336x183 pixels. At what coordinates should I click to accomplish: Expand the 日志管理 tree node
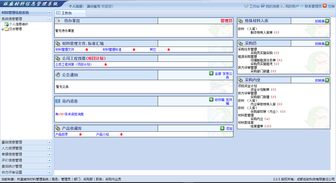click(3, 29)
